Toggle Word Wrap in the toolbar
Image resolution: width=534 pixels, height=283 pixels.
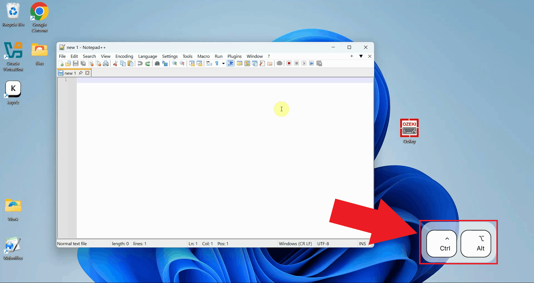pyautogui.click(x=209, y=64)
